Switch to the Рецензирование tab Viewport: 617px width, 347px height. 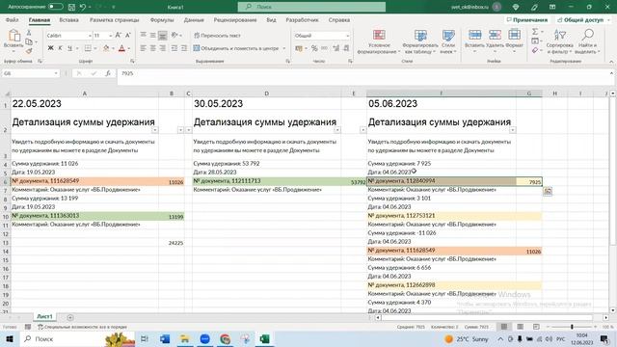point(235,19)
